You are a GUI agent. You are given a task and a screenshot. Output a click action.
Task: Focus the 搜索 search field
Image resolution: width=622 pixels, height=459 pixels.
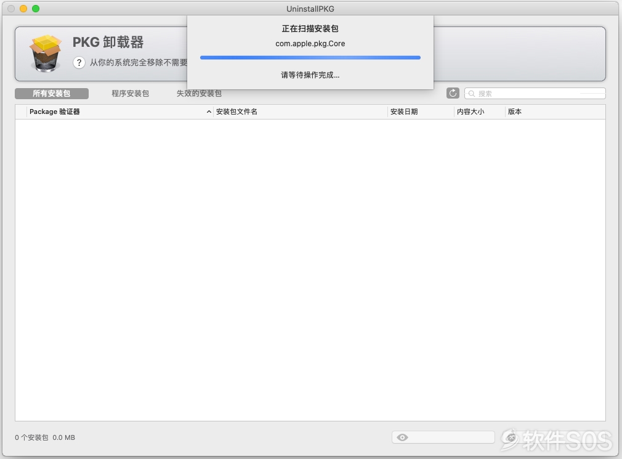(x=535, y=94)
